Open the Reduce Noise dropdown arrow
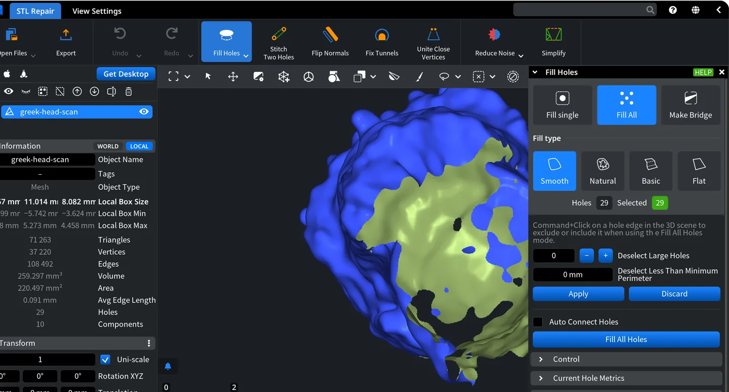This screenshot has height=392, width=729. click(x=521, y=55)
